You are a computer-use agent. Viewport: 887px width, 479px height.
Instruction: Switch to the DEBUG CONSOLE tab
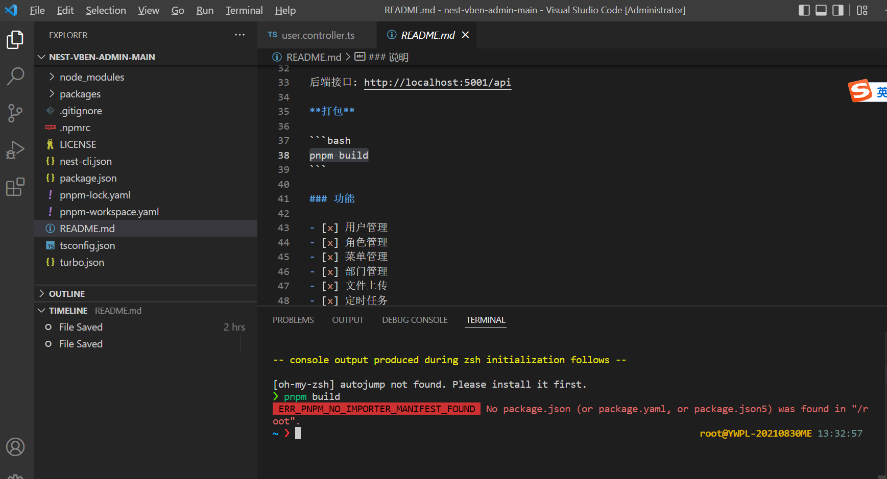tap(415, 320)
